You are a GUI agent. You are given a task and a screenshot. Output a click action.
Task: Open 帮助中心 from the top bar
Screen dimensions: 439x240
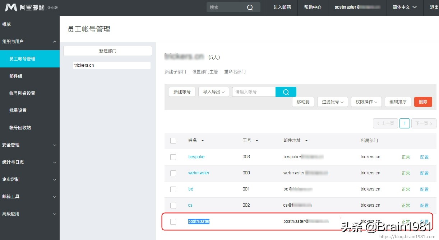pyautogui.click(x=313, y=7)
